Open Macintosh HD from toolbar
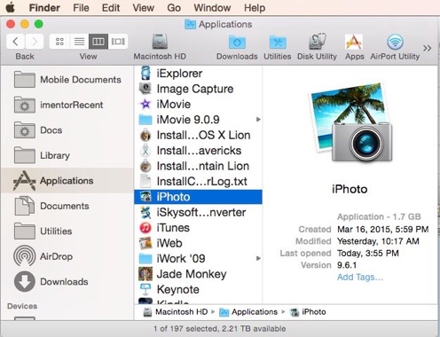The height and width of the screenshot is (337, 440). click(x=160, y=47)
